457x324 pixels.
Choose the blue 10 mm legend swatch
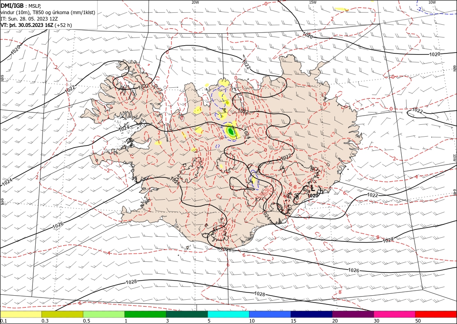[270, 314]
